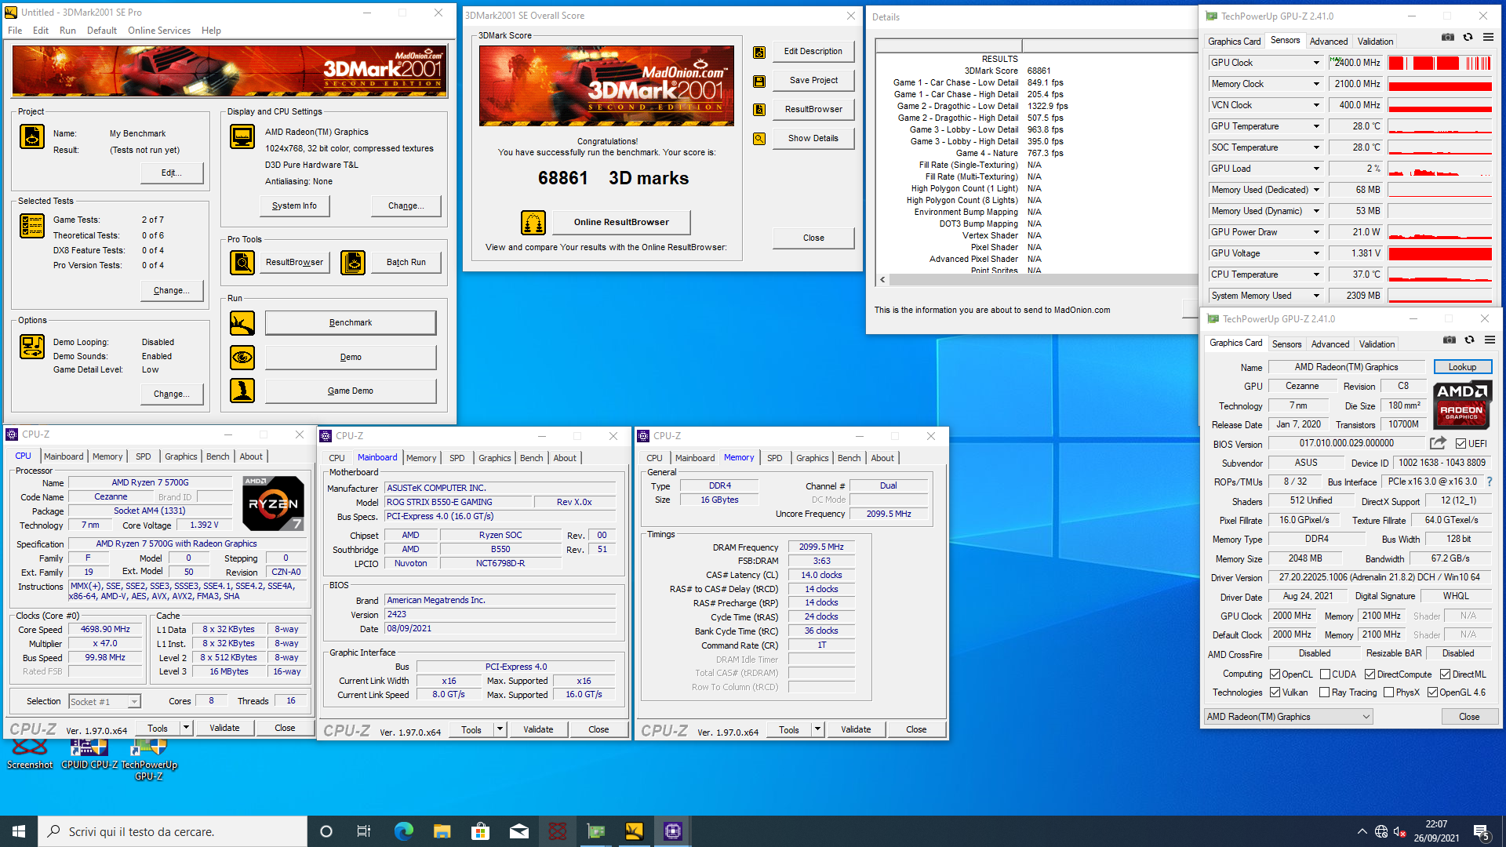Take screenshot via GPU-Z Sensors camera icon
The width and height of the screenshot is (1506, 847).
point(1448,37)
